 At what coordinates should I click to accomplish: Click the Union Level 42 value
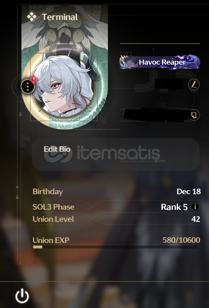click(196, 219)
